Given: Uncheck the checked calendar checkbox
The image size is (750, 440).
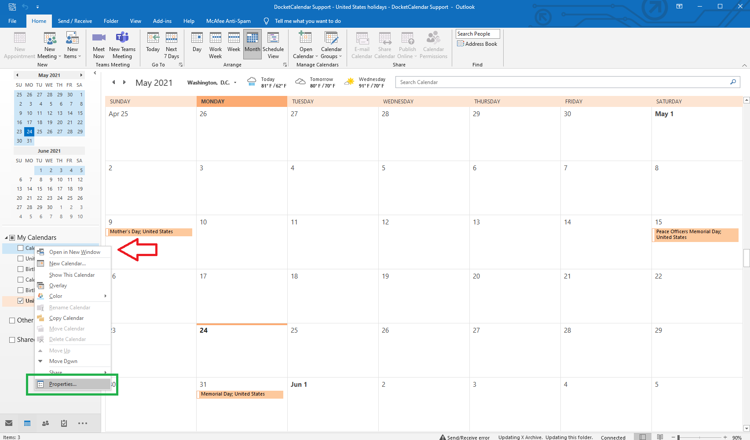Looking at the screenshot, I should [20, 301].
